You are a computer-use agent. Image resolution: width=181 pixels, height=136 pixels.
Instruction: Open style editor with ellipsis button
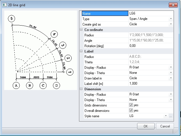[x=171, y=116]
